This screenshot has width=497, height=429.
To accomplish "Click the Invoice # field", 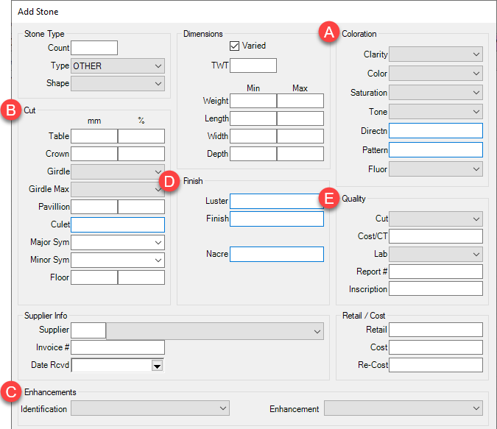I will 117,347.
